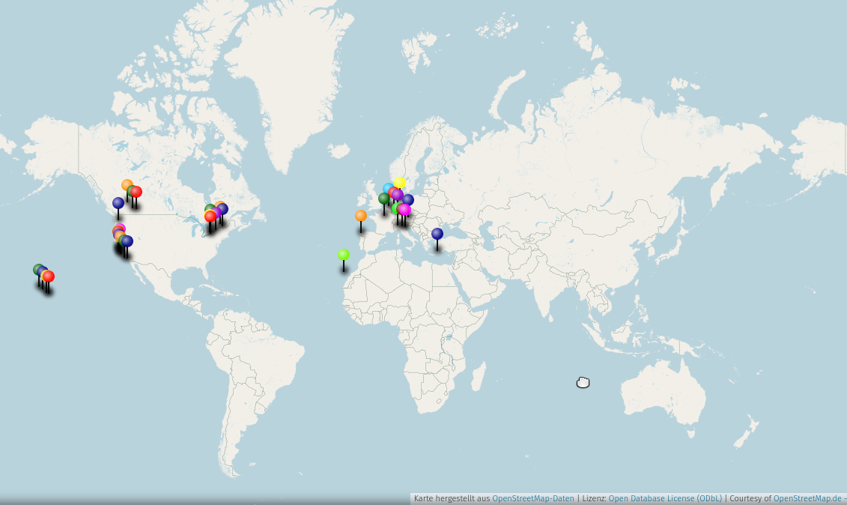This screenshot has height=505, width=847.
Task: Select the purple pin over Germany
Action: pyautogui.click(x=398, y=195)
